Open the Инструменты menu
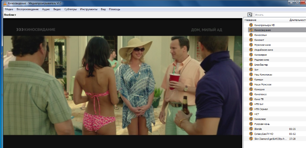The image size is (306, 148). click(89, 9)
